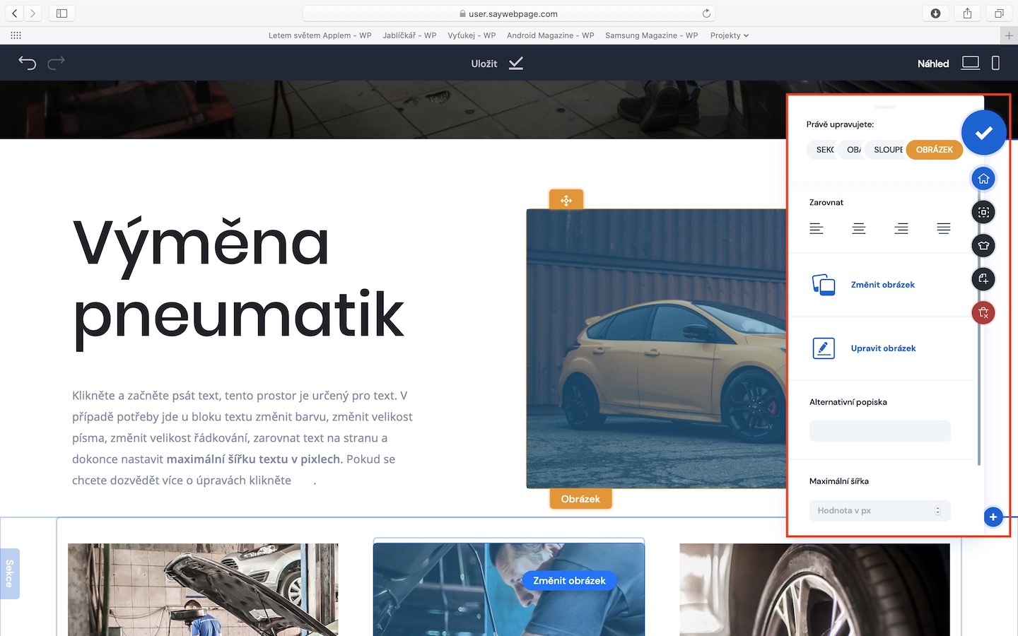Select the car repair garage image

coord(203,589)
